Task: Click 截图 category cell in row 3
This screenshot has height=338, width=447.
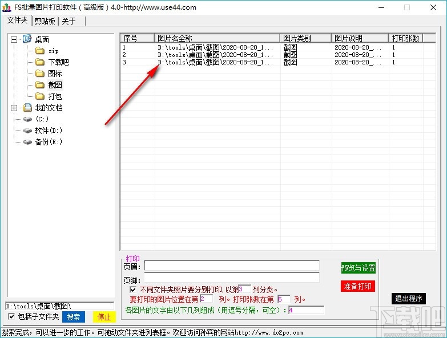Action: (290, 62)
